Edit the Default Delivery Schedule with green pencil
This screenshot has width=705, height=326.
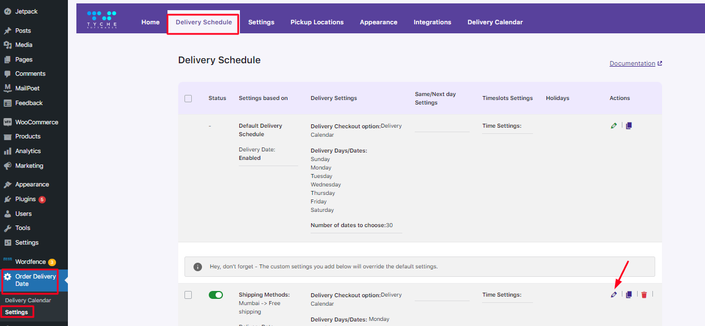click(x=614, y=126)
